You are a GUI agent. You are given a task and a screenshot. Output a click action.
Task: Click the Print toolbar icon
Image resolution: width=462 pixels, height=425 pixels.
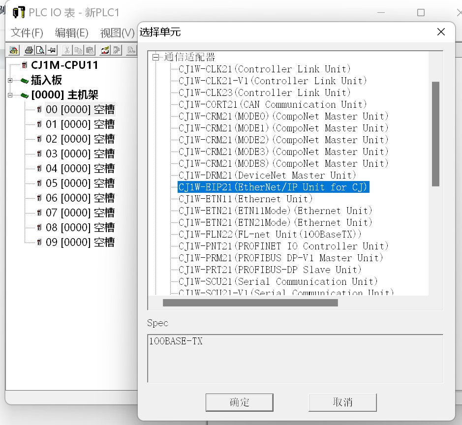click(x=29, y=50)
